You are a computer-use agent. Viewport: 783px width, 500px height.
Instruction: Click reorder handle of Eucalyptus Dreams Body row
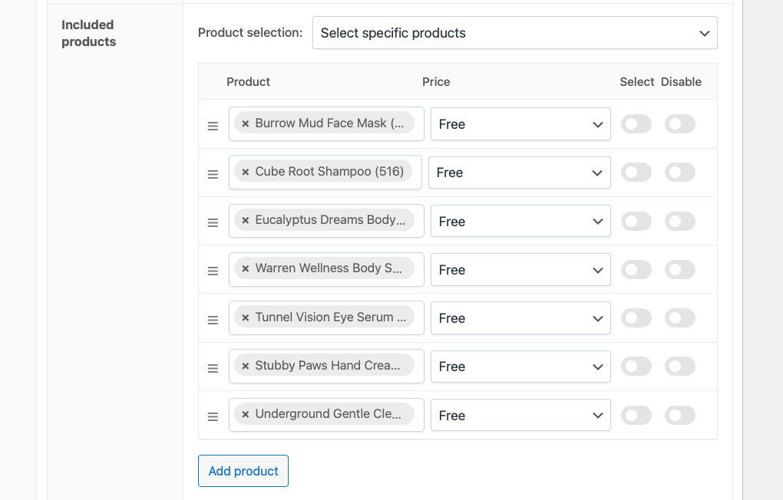click(x=213, y=222)
